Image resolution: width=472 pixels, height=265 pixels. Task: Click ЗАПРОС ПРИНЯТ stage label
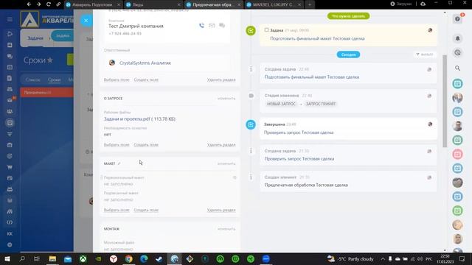[x=321, y=104]
